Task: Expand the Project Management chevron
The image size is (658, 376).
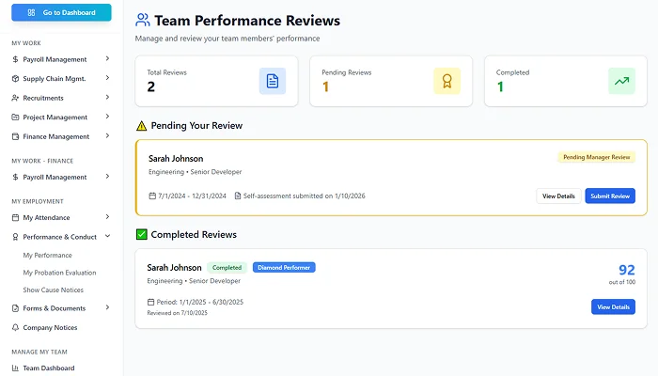Action: (x=107, y=117)
